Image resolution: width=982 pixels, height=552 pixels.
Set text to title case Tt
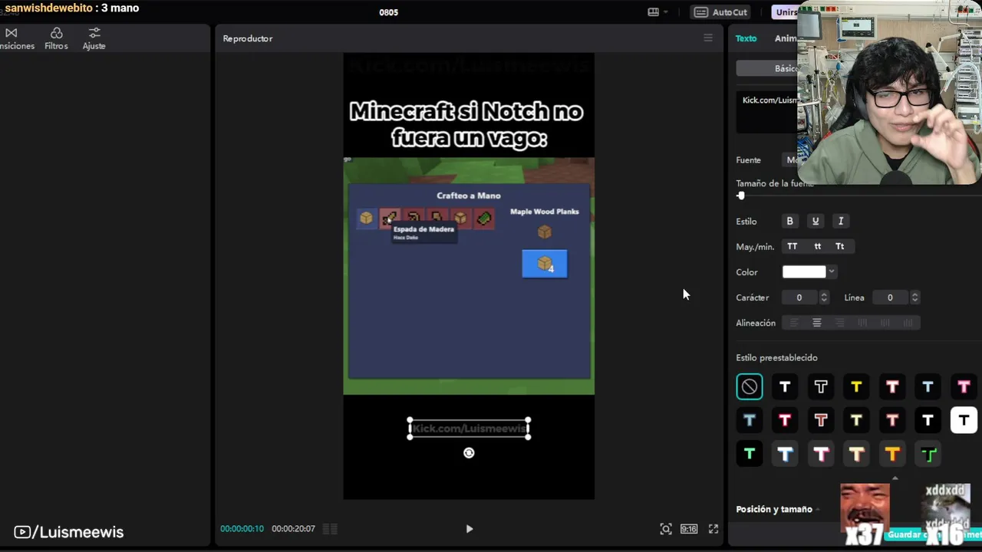840,246
